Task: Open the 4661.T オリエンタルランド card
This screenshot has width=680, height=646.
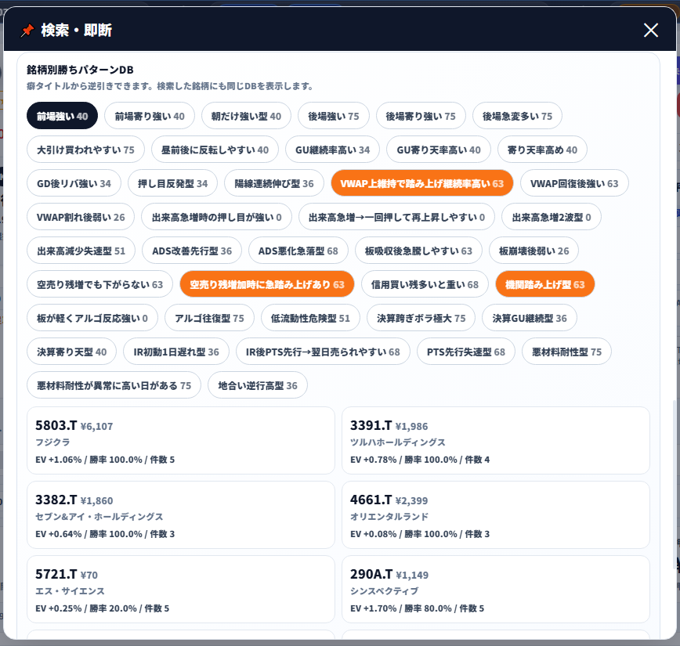Action: tap(495, 514)
